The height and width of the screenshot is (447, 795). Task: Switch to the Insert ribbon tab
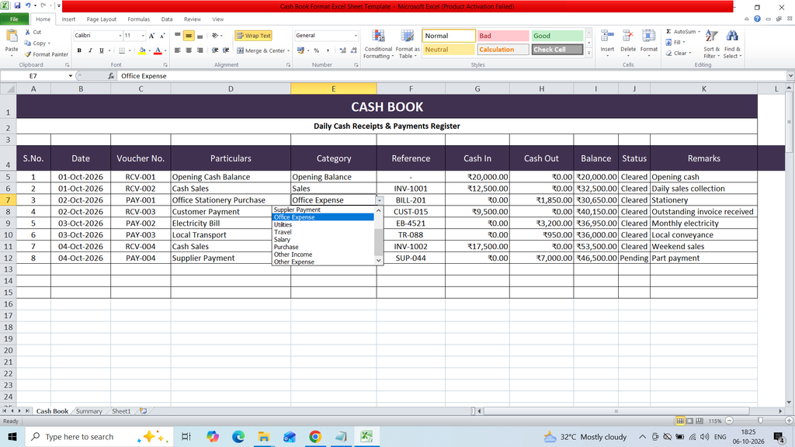click(68, 19)
